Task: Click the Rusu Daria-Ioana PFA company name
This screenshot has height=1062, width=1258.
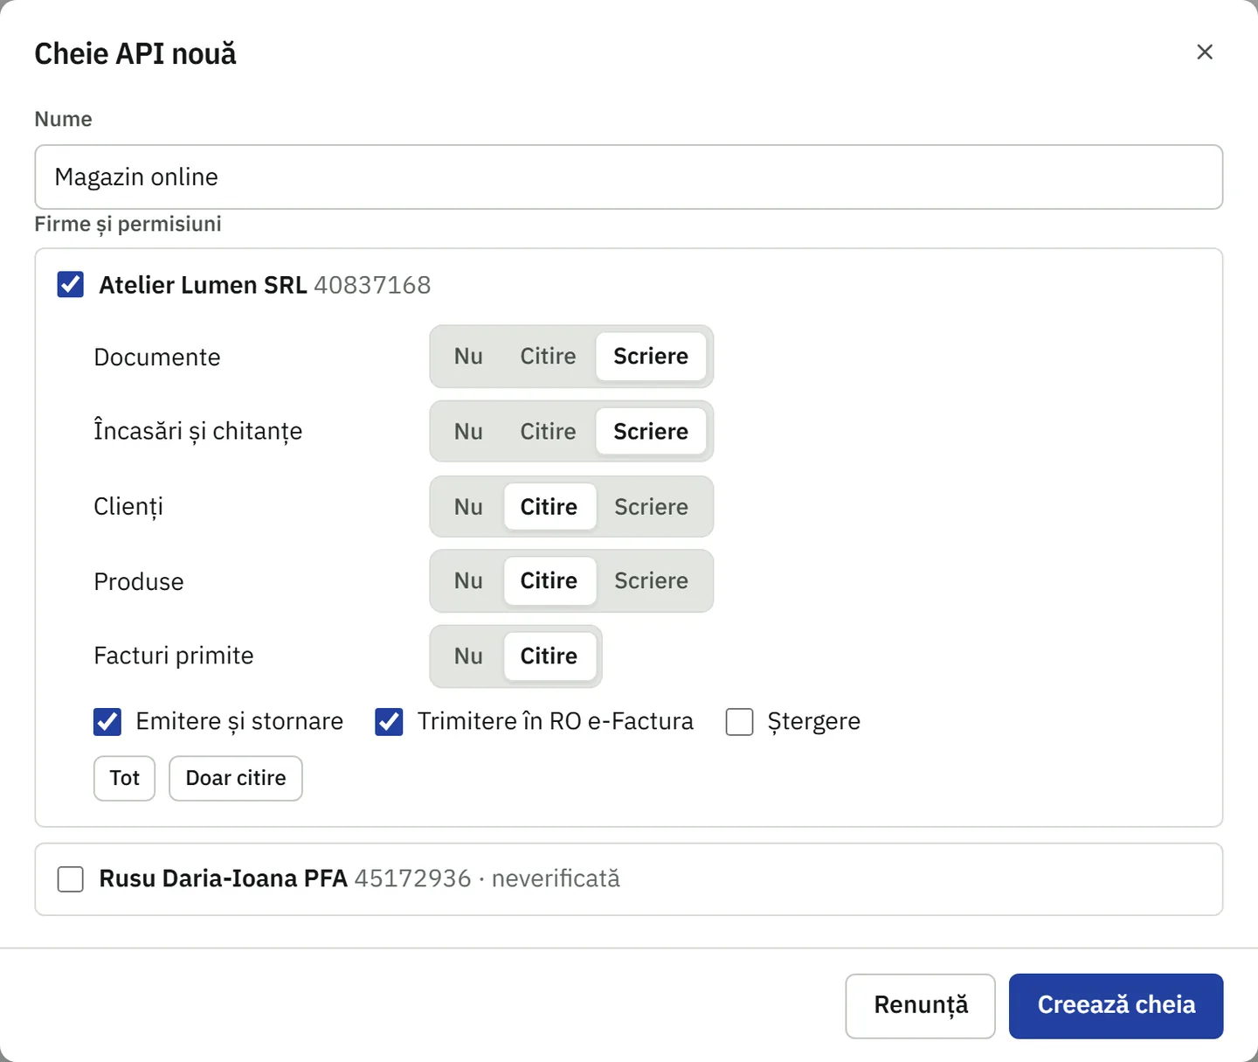Action: (x=223, y=878)
